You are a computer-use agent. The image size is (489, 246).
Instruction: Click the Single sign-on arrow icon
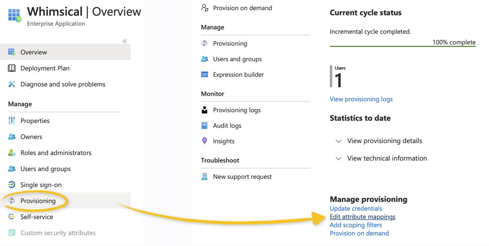pos(12,185)
